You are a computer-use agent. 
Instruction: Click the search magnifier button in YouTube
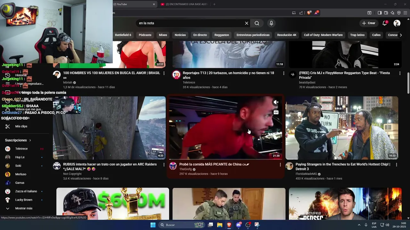click(257, 23)
